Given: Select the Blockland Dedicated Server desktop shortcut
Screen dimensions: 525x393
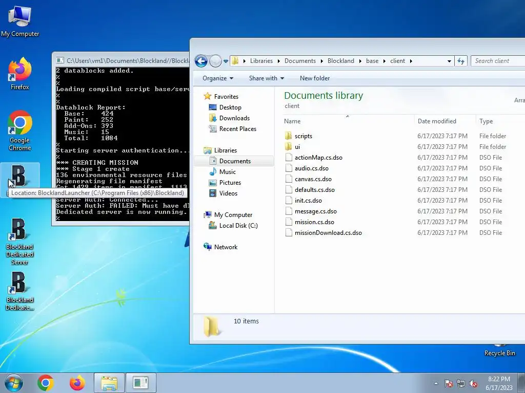Looking at the screenshot, I should [20, 242].
